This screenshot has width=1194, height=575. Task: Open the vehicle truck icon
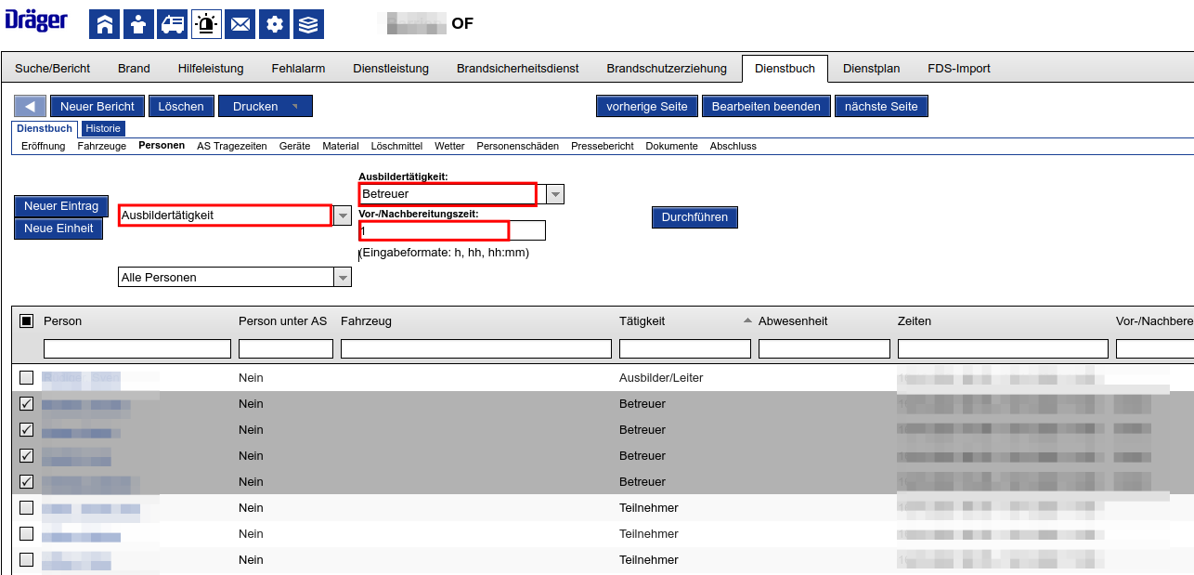click(x=173, y=24)
